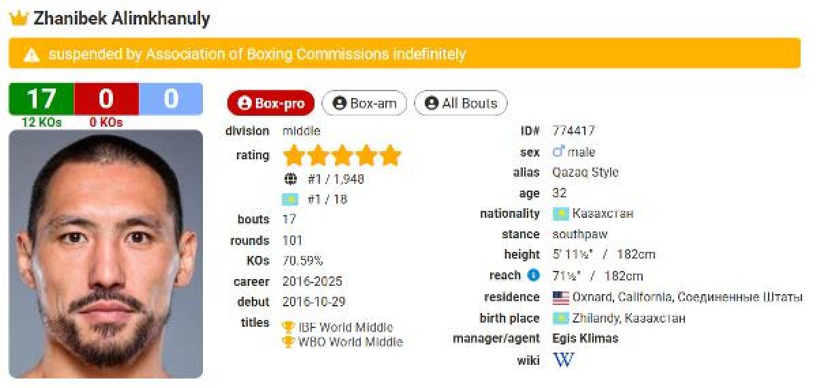
Task: Show the All Bouts tab
Action: (x=460, y=103)
